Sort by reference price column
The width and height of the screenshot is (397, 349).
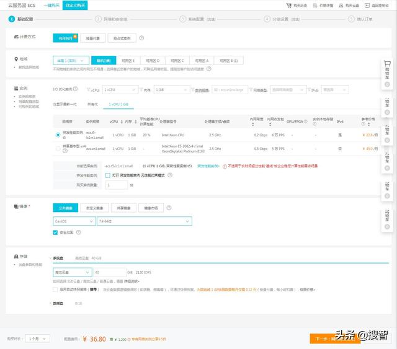[368, 124]
